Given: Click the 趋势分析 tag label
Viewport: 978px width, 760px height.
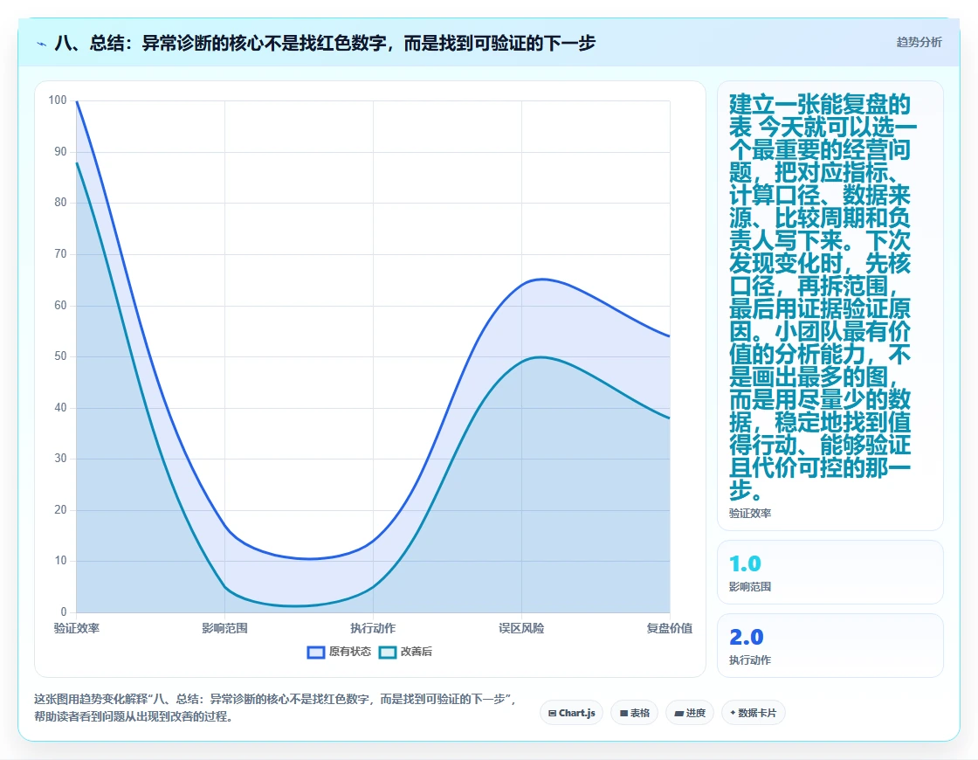Looking at the screenshot, I should click(x=919, y=43).
